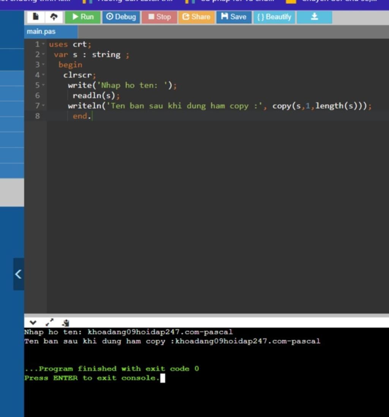Run the Pascal program

click(x=83, y=17)
